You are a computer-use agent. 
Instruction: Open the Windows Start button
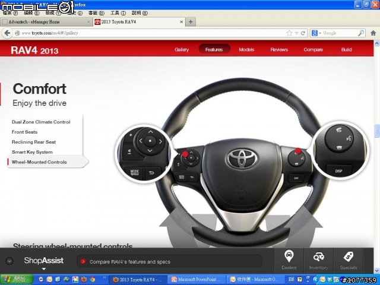pyautogui.click(x=16, y=280)
